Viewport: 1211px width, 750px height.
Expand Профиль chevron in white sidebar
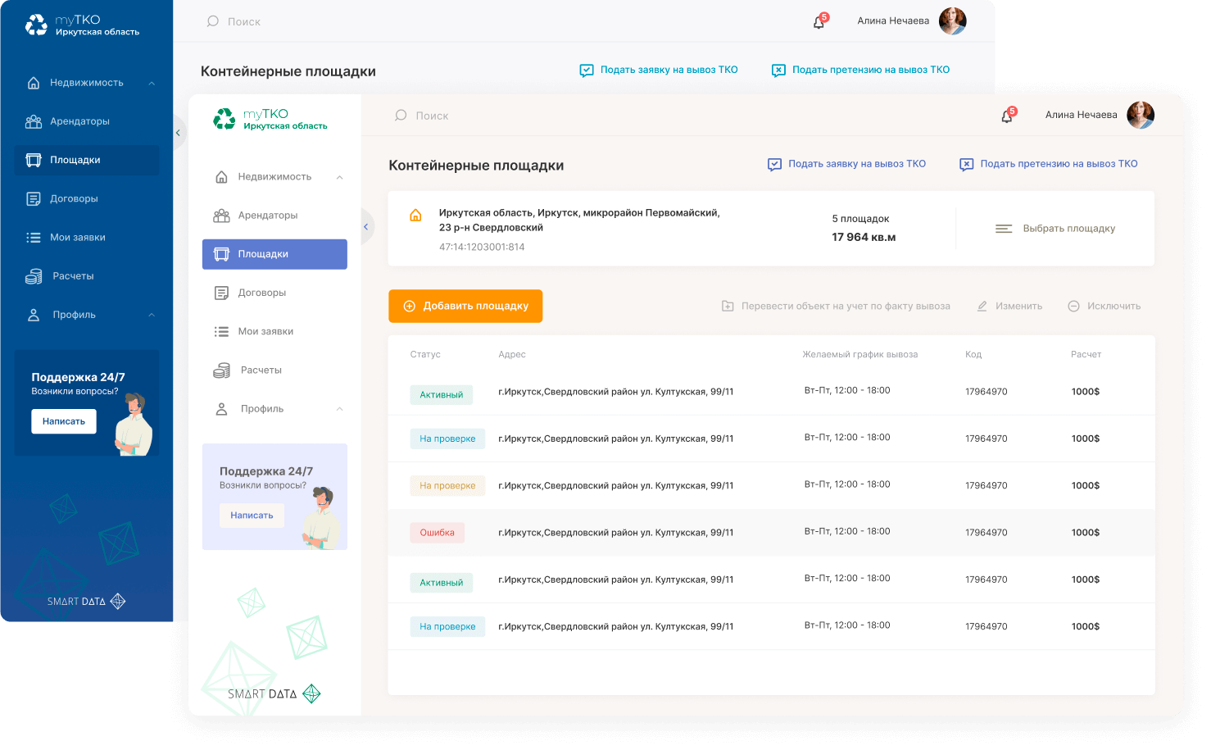coord(339,409)
